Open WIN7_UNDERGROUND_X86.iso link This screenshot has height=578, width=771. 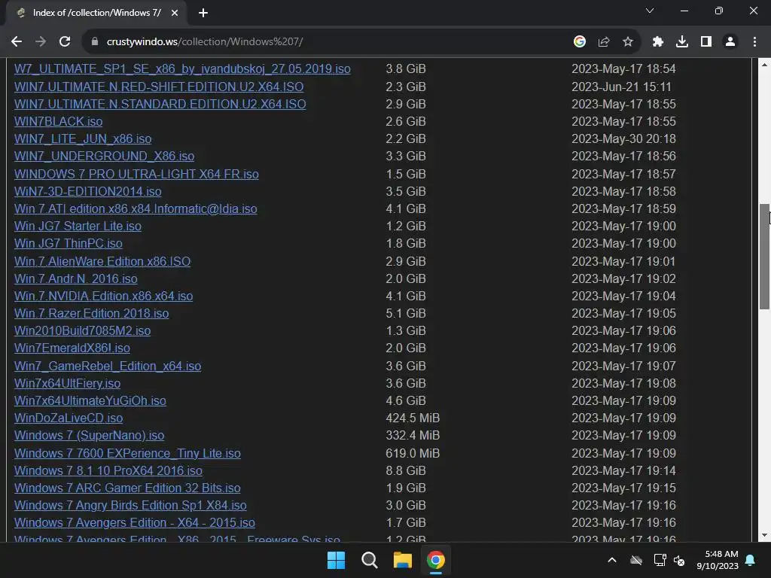104,157
